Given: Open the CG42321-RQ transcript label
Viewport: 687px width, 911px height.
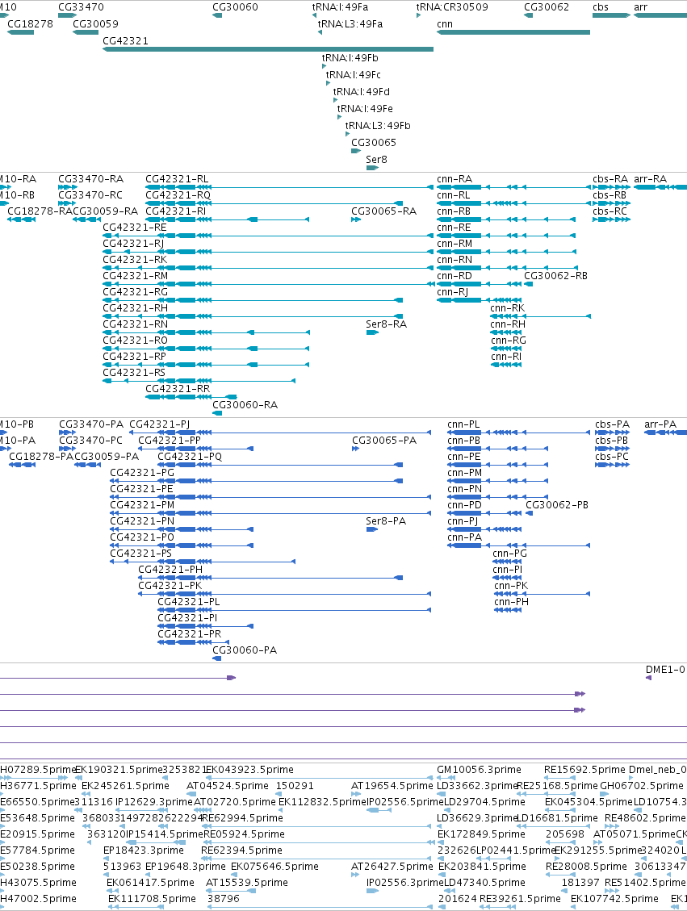Looking at the screenshot, I should point(178,195).
